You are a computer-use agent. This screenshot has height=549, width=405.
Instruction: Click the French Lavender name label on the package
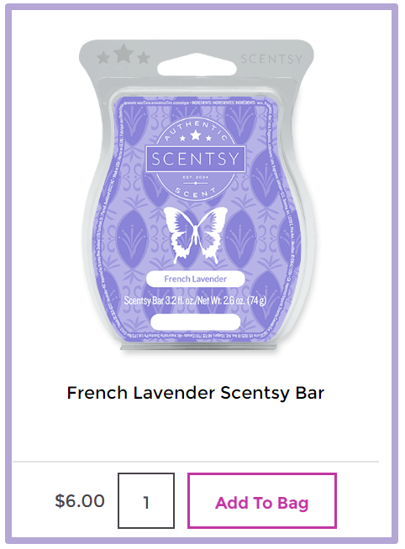[x=196, y=279]
